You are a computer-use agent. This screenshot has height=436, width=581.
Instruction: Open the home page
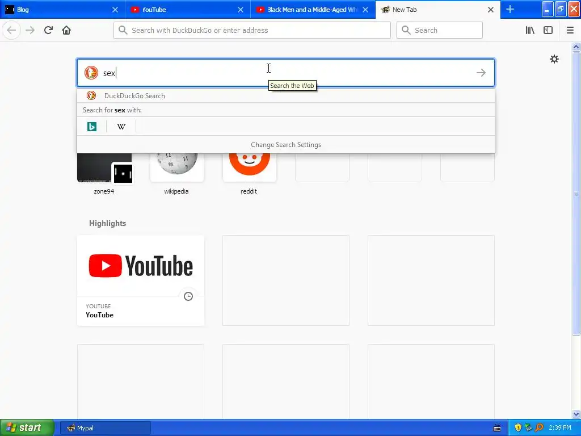(x=66, y=30)
